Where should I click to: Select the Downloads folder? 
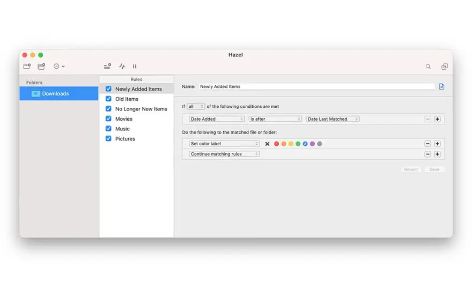point(59,94)
